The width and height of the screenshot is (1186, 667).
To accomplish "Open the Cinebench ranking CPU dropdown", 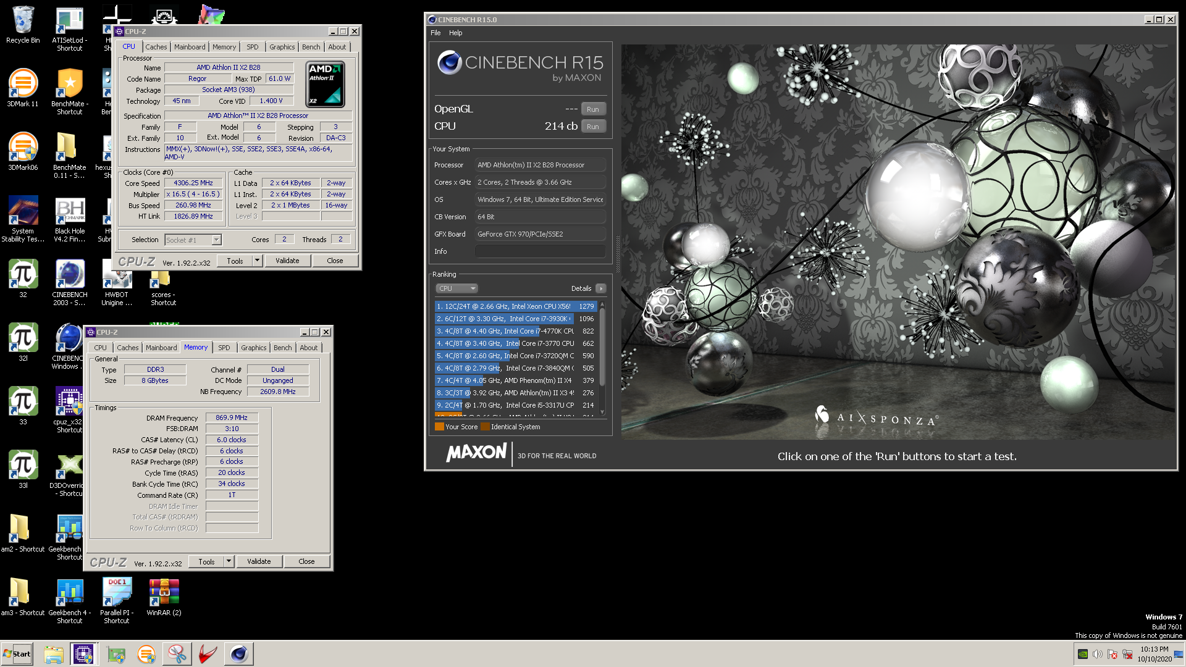I will point(456,288).
